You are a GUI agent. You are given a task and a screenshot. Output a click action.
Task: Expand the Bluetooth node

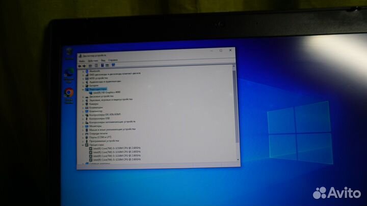[x=83, y=72]
